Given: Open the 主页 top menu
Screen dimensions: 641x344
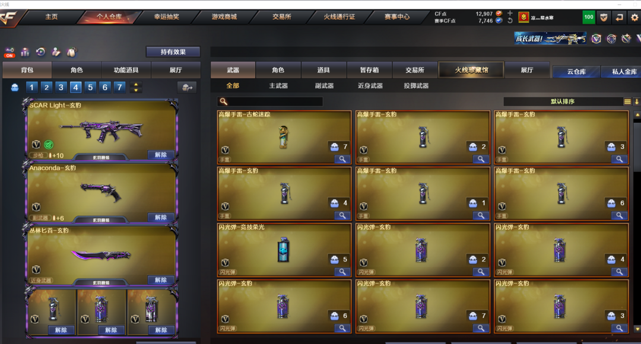Looking at the screenshot, I should [52, 17].
